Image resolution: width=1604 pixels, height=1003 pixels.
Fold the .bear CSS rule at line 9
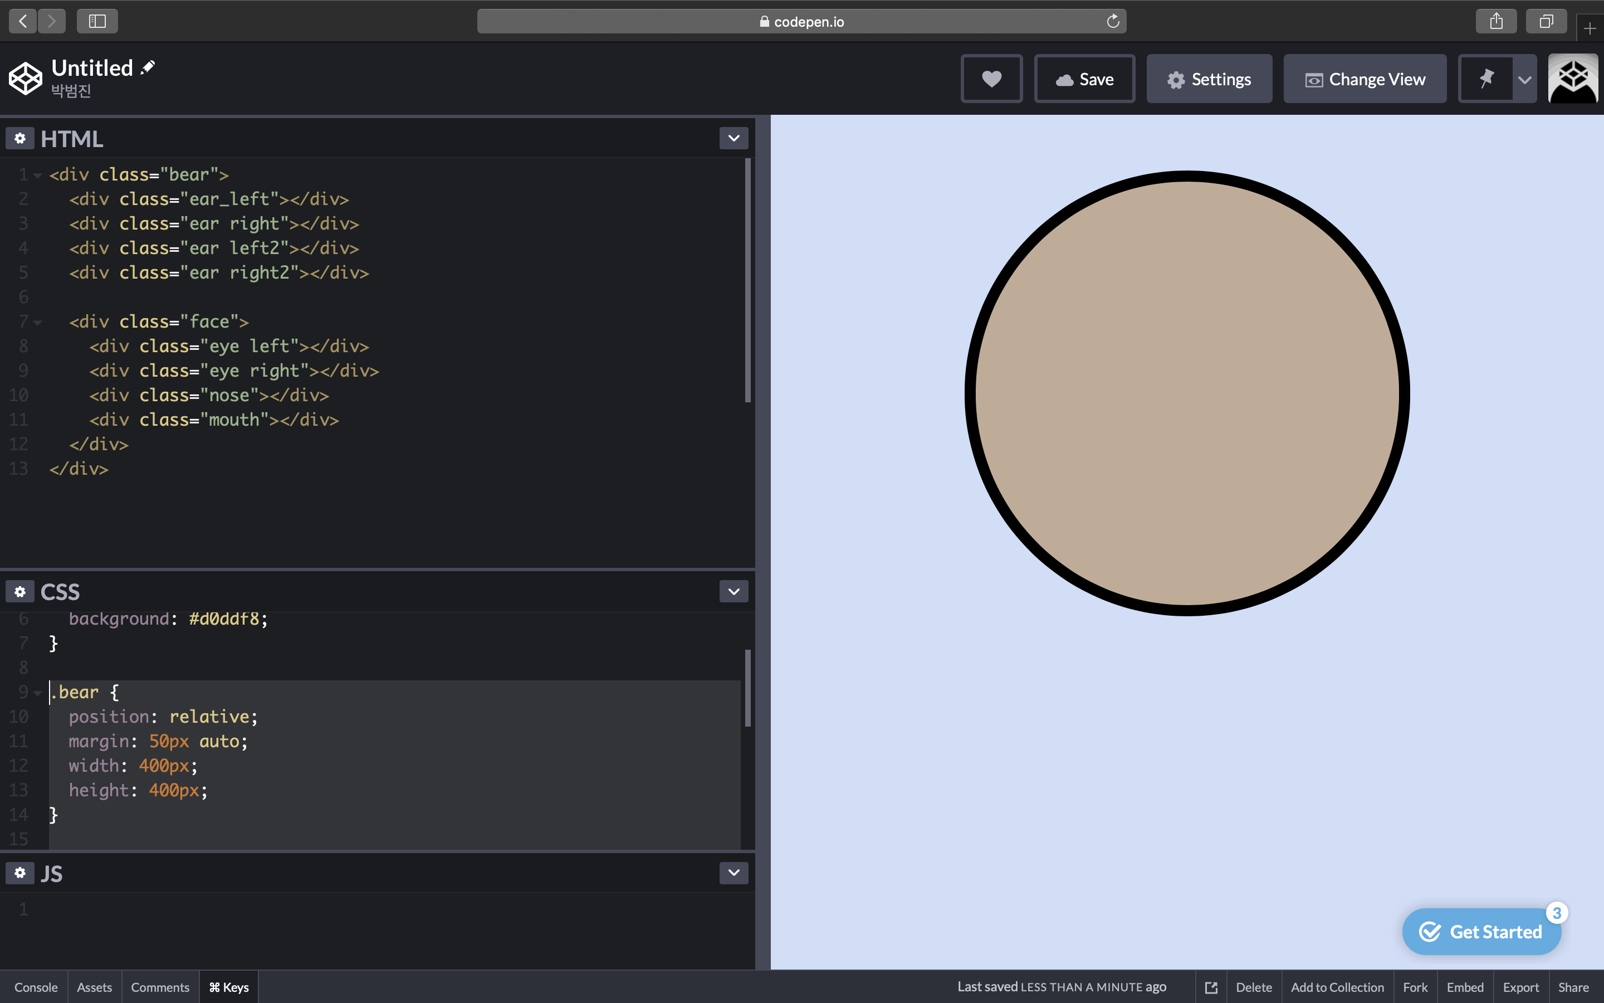(38, 693)
